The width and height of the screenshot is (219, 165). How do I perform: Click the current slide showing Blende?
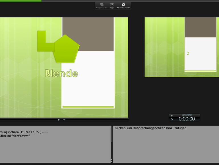click(x=64, y=67)
